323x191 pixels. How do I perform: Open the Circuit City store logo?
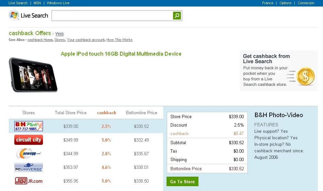click(29, 140)
